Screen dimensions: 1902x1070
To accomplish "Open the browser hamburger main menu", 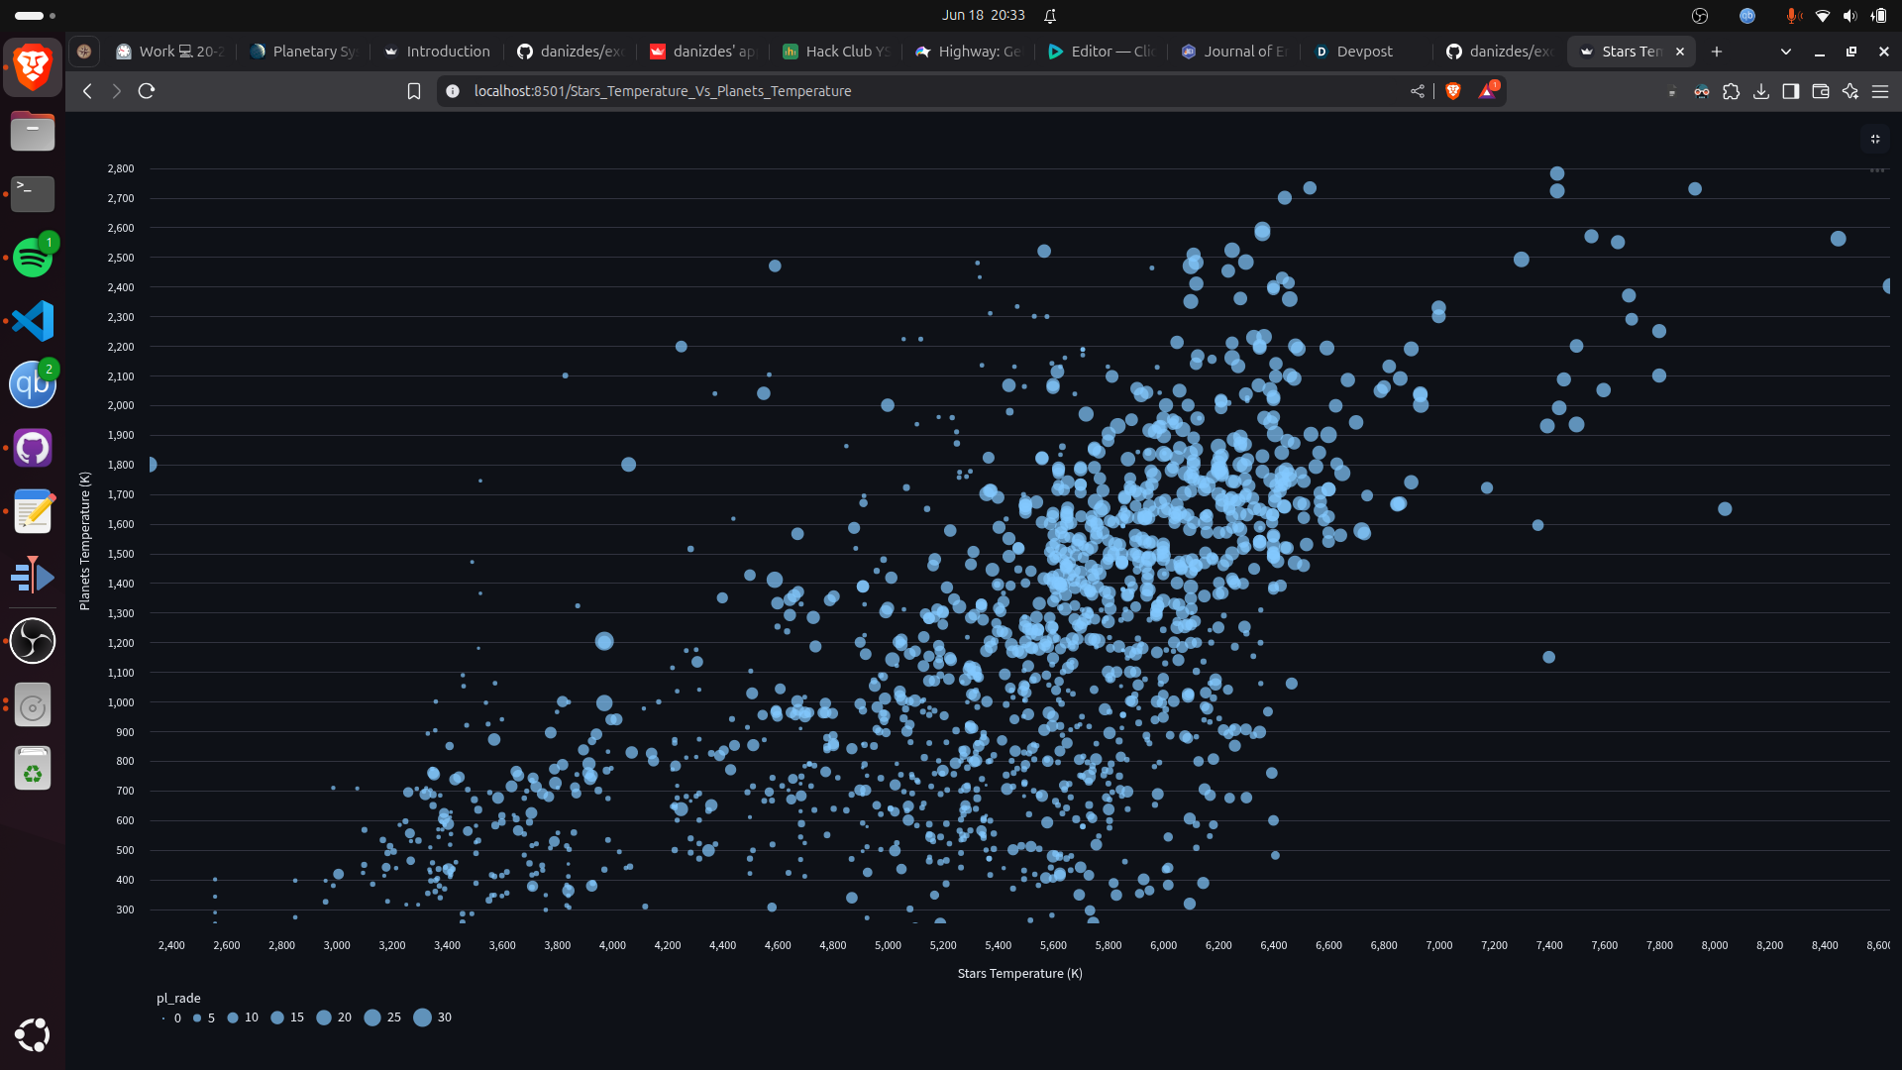I will (1879, 91).
